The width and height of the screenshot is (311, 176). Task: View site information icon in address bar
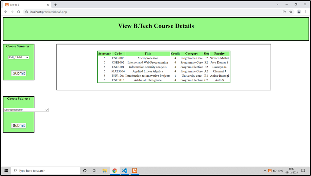pyautogui.click(x=27, y=12)
